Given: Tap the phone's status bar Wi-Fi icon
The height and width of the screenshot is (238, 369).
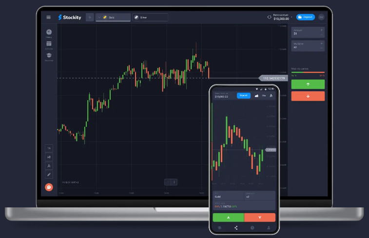Looking at the screenshot, I should pyautogui.click(x=257, y=89).
